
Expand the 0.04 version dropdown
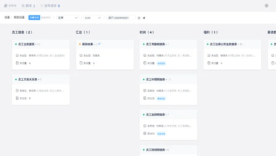tap(93, 18)
